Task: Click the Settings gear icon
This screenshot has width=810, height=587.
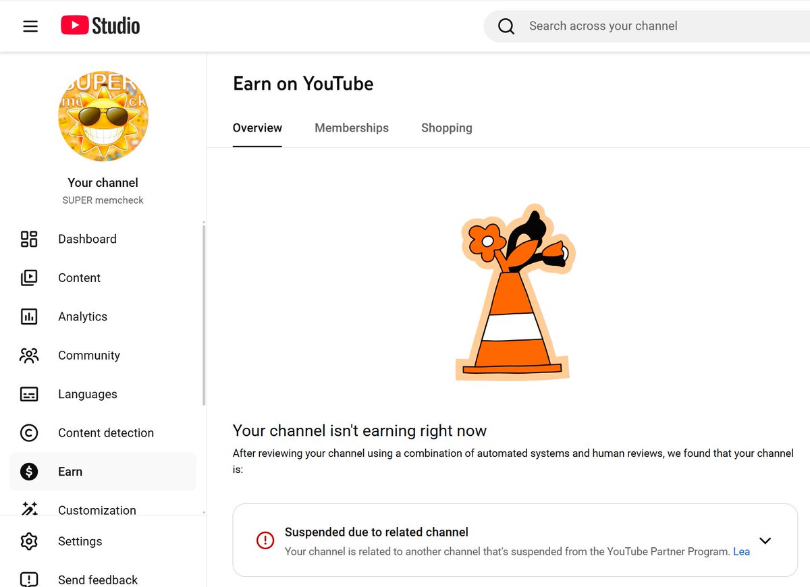Action: click(29, 541)
